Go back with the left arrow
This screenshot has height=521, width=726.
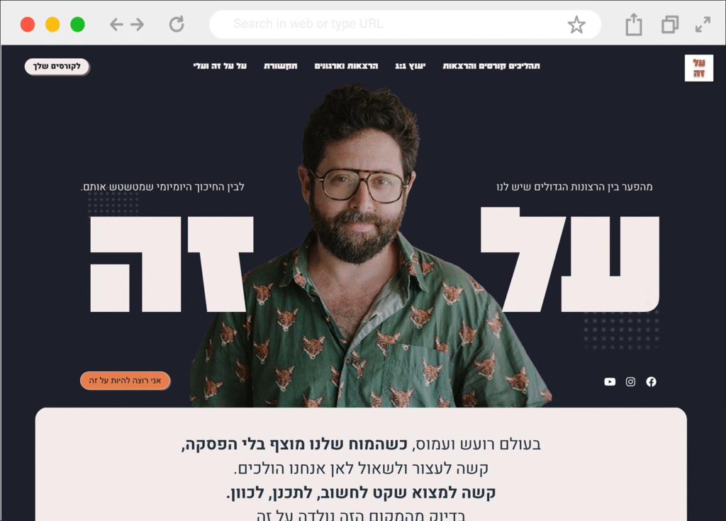116,24
